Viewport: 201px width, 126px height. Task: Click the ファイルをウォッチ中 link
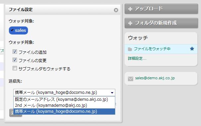(152, 49)
